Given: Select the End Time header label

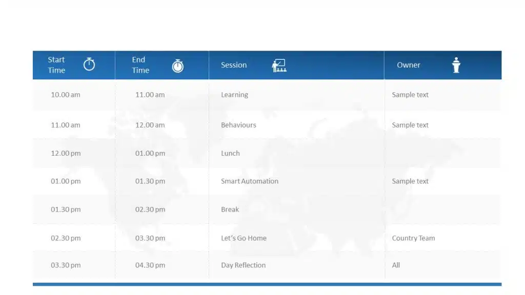Looking at the screenshot, I should (x=140, y=65).
